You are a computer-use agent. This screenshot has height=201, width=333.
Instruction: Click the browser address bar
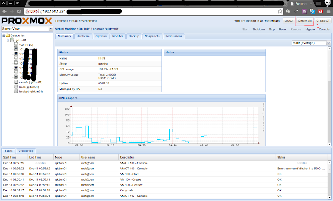[x=153, y=12]
